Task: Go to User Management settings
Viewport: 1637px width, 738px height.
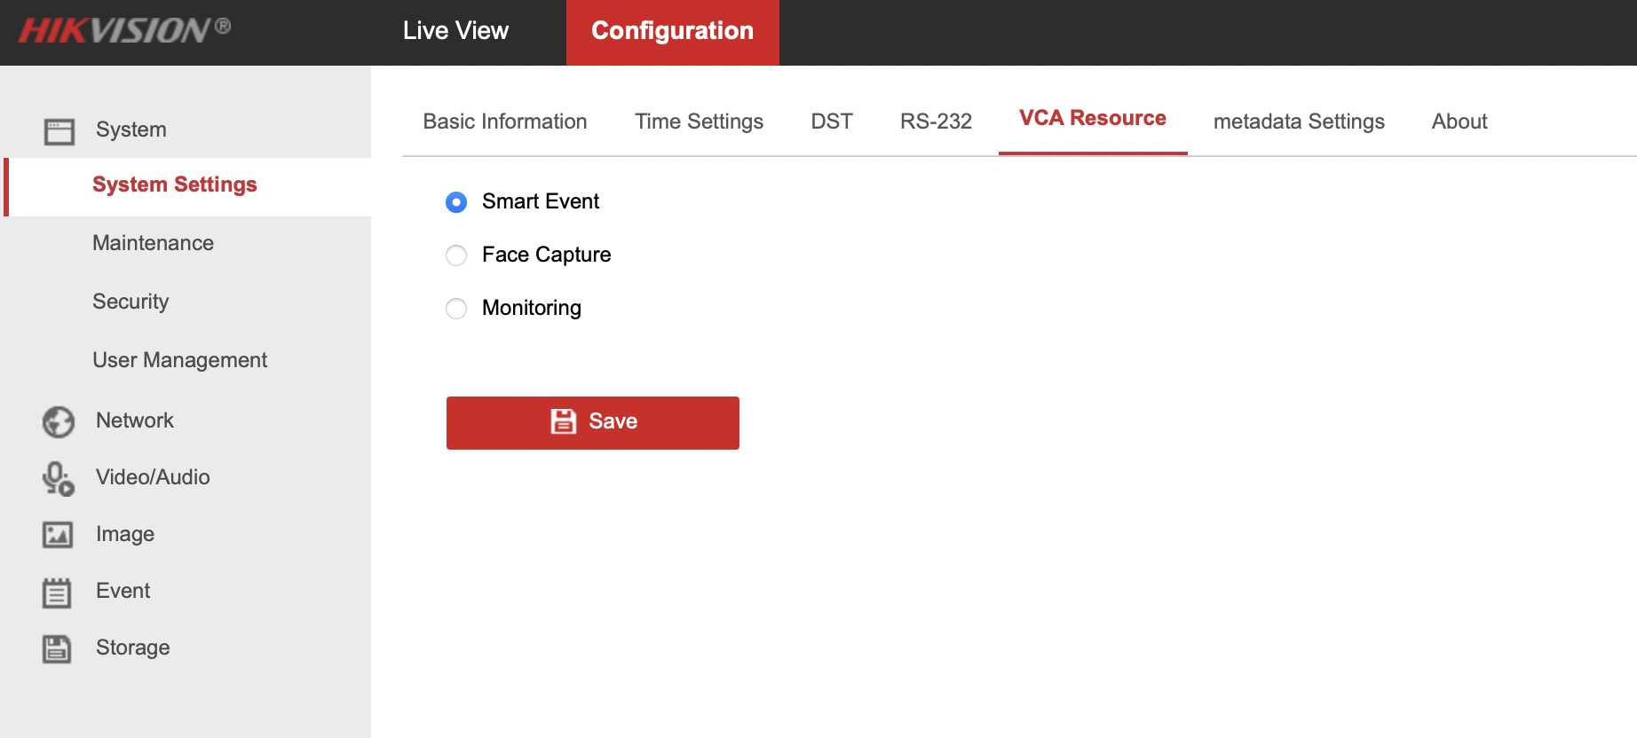Action: pyautogui.click(x=179, y=360)
